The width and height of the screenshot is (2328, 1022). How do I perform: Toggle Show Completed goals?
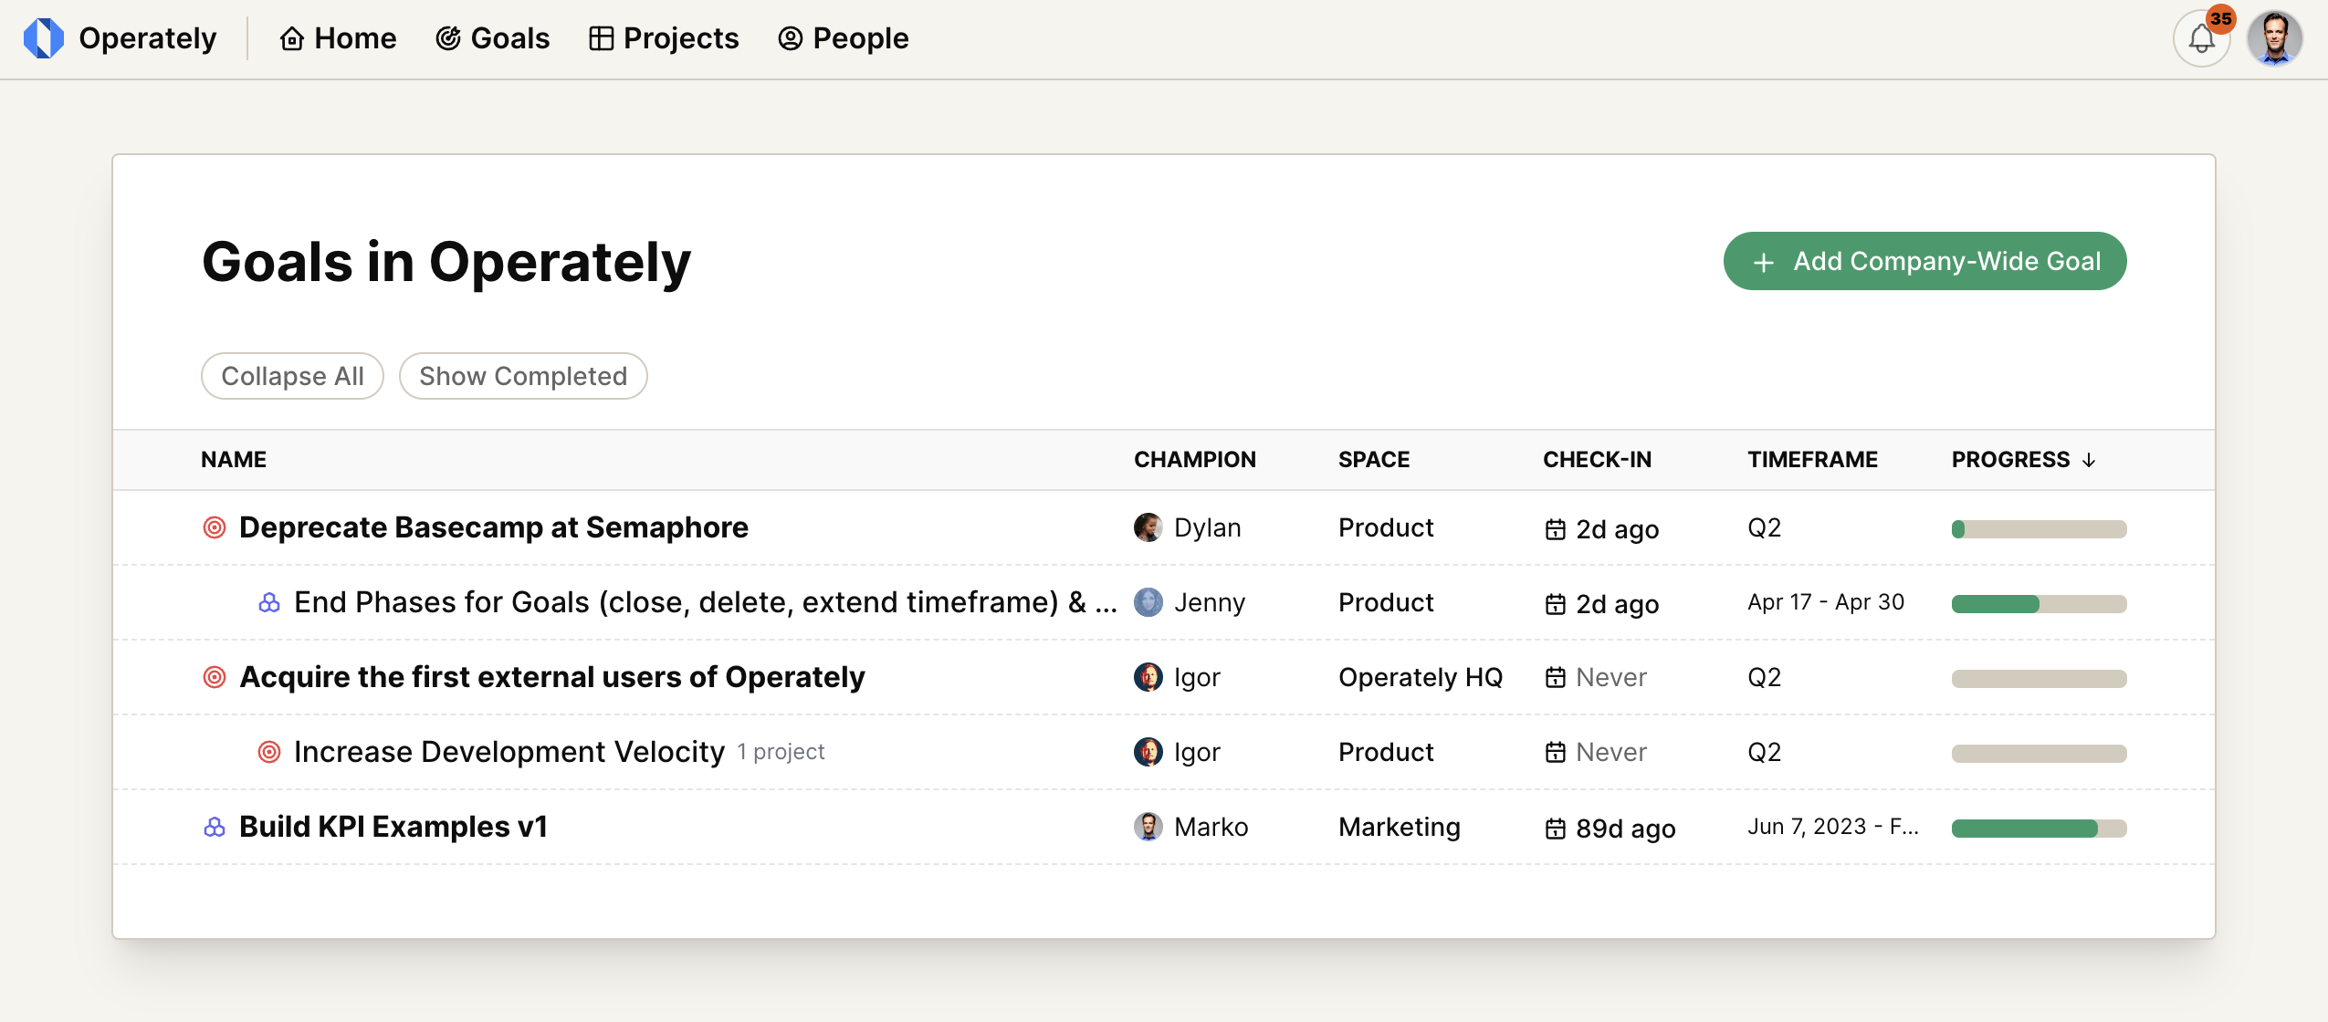tap(523, 376)
